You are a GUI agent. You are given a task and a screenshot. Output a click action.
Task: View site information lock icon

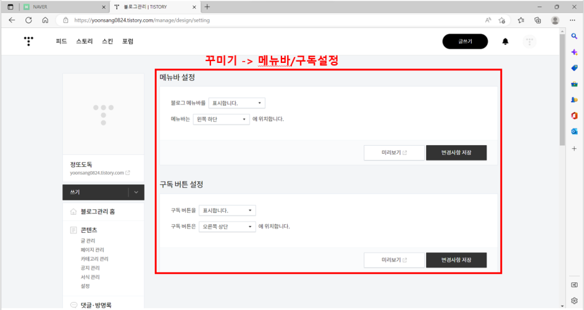(66, 20)
